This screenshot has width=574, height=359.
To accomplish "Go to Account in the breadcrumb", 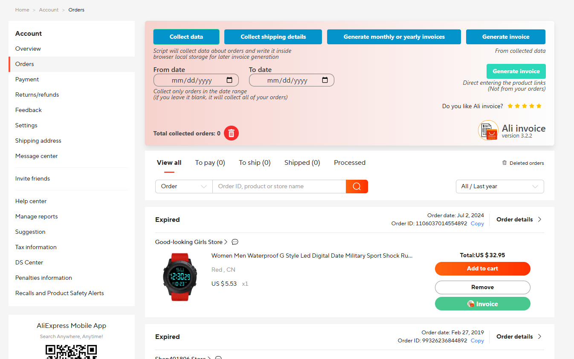I will [x=49, y=10].
